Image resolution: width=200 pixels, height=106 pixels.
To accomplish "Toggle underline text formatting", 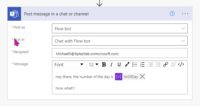I will point(119,65).
